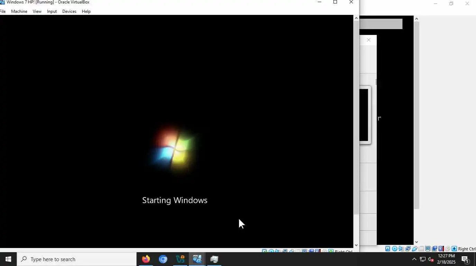
Task: Click the Starting Windows text in VM
Action: (x=175, y=200)
